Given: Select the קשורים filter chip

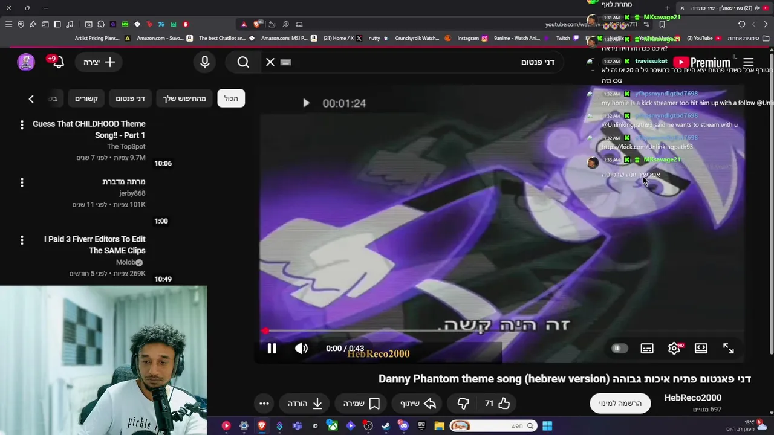Looking at the screenshot, I should tap(86, 98).
